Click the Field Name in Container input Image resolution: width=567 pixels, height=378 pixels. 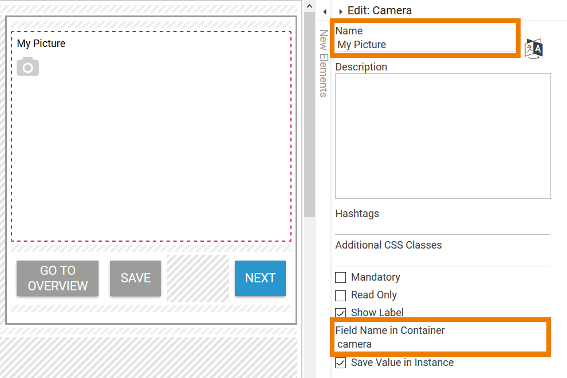click(440, 344)
